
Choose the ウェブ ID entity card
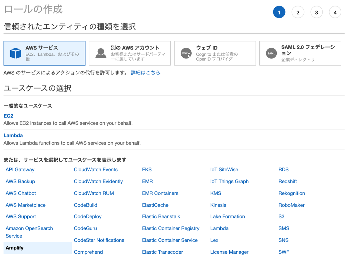(x=215, y=53)
